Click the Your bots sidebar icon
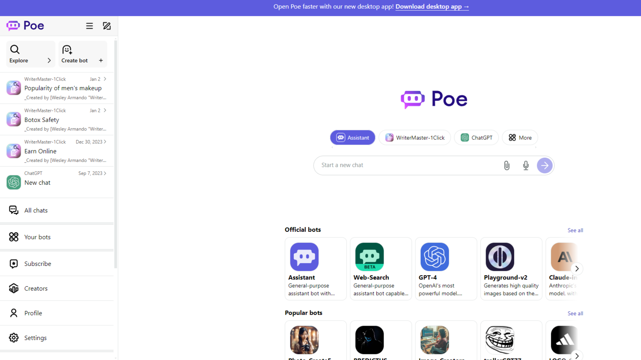Image resolution: width=641 pixels, height=360 pixels. 13,237
